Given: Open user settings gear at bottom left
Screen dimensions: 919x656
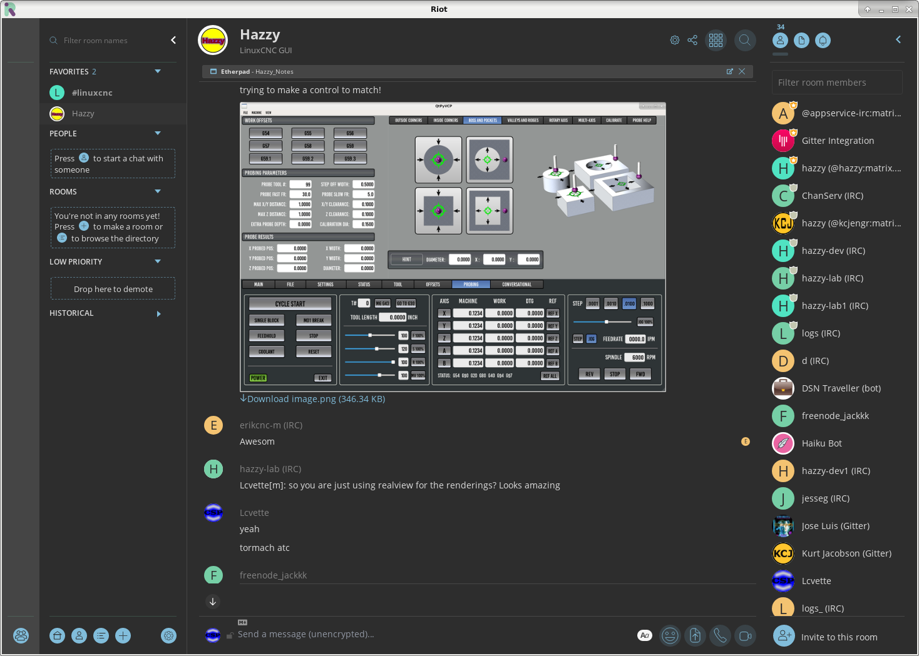Looking at the screenshot, I should [x=168, y=636].
